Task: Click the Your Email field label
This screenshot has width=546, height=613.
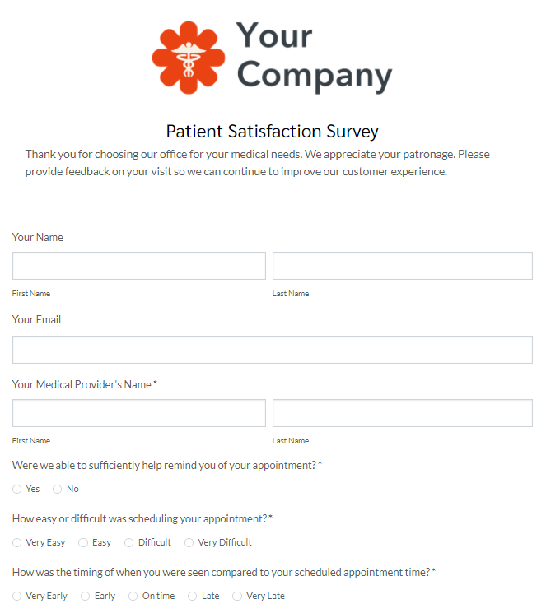Action: (x=36, y=320)
